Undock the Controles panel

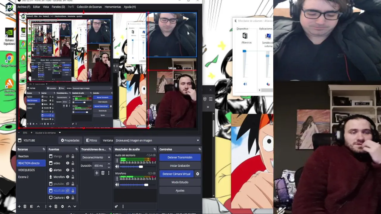click(200, 149)
